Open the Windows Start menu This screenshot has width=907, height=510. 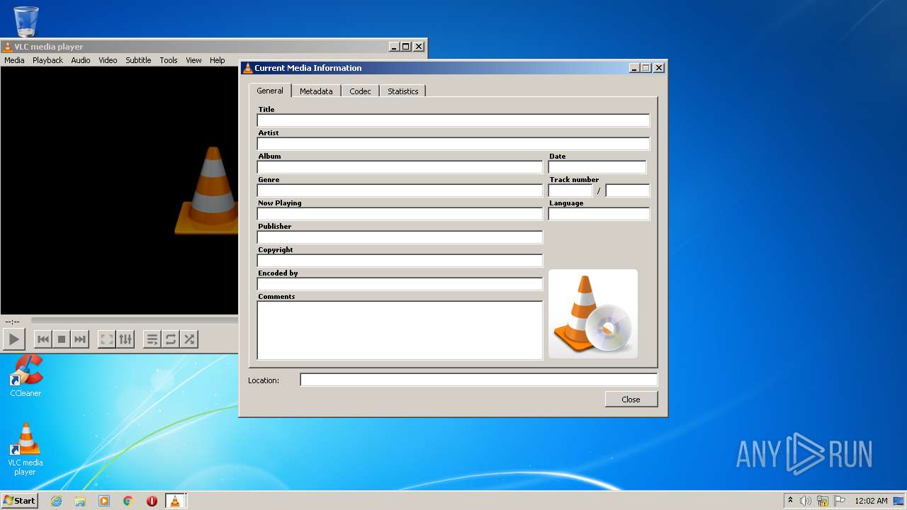(20, 500)
